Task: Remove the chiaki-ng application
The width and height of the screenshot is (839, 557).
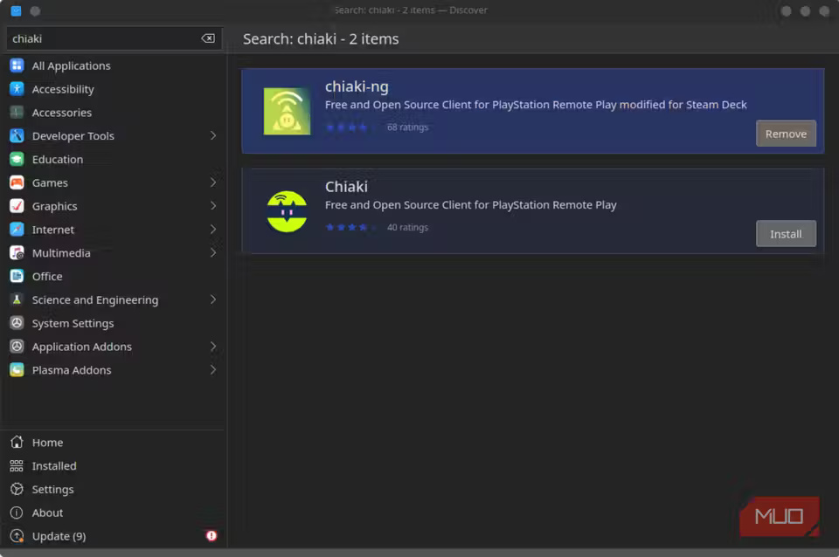Action: [x=786, y=134]
